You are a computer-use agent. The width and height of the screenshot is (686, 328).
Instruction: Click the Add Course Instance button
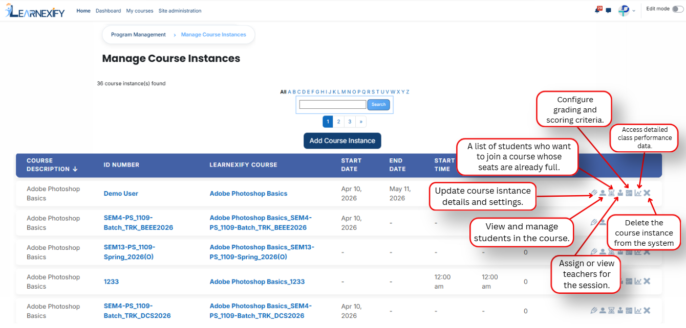click(x=342, y=141)
